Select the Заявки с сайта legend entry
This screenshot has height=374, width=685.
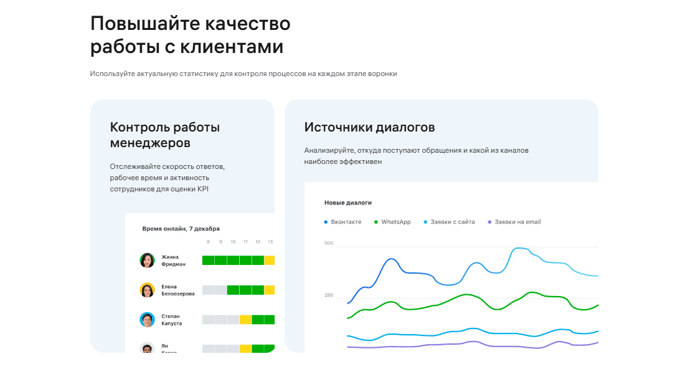pyautogui.click(x=449, y=222)
